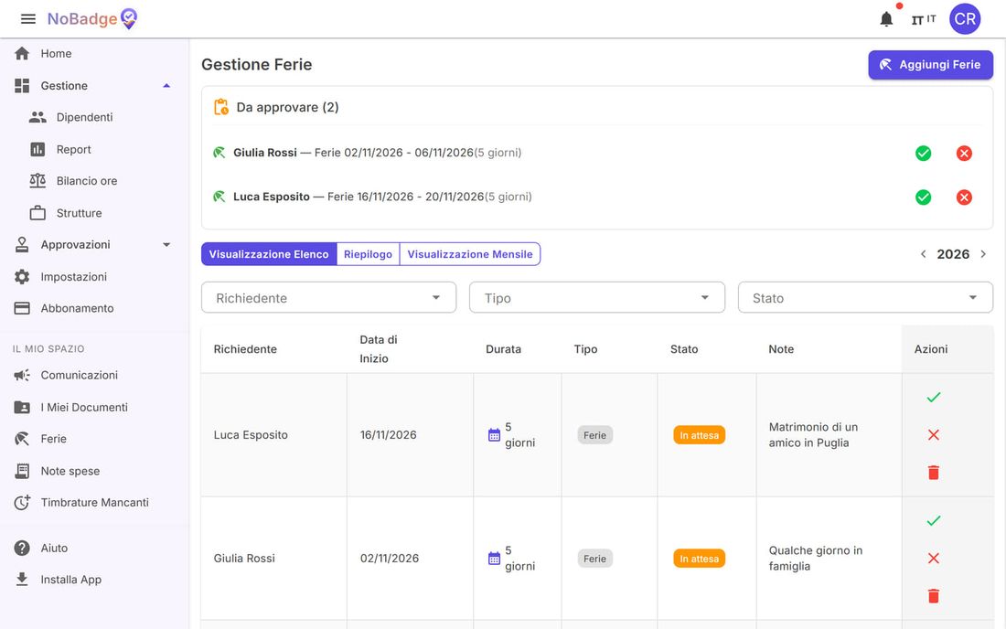Select the Visualizzazione Elenco tab
The image size is (1006, 629).
pyautogui.click(x=269, y=254)
